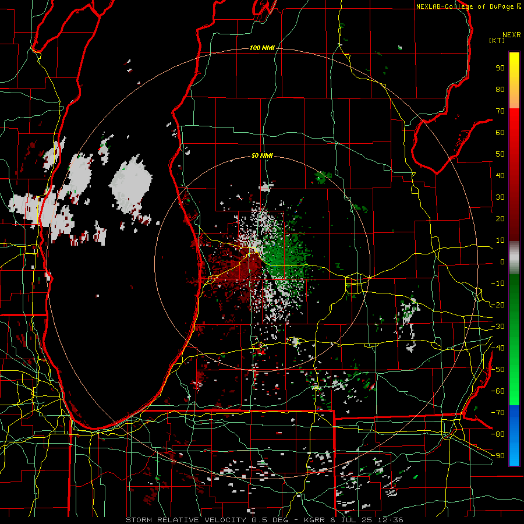Click the -60 value on velocity scale
The image size is (524, 524).
[498, 391]
